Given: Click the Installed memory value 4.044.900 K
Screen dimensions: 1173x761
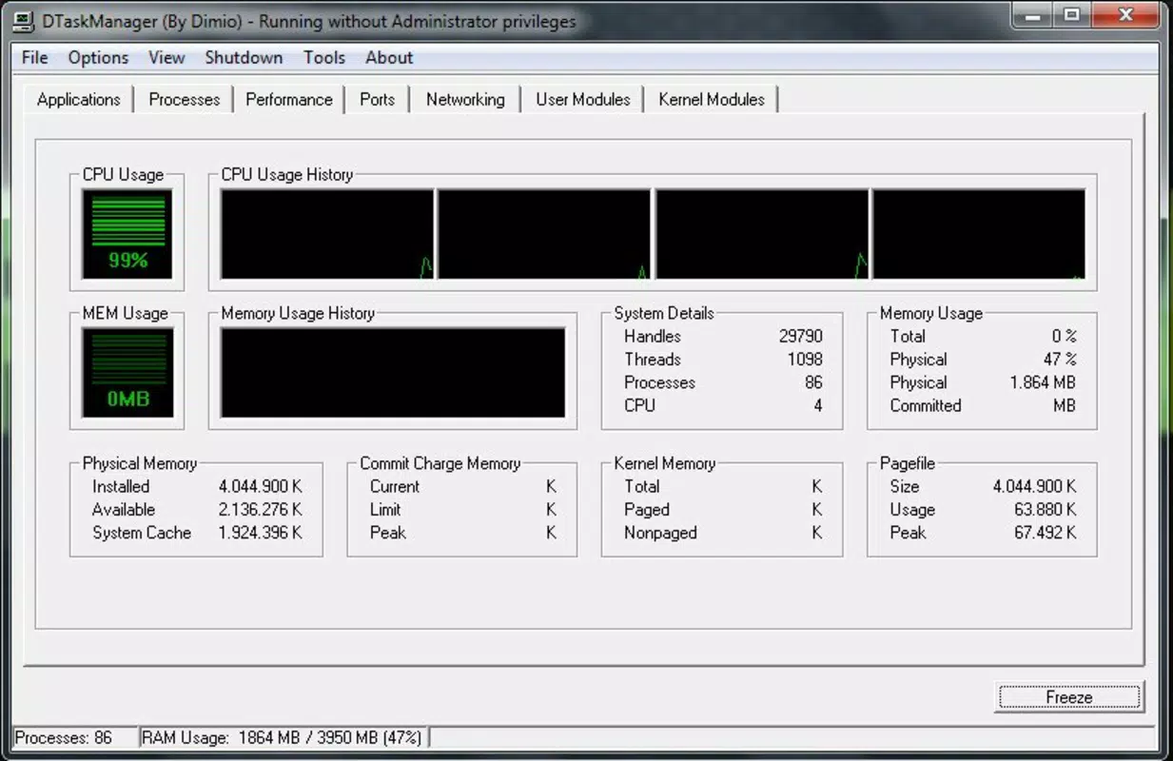Looking at the screenshot, I should tap(261, 487).
